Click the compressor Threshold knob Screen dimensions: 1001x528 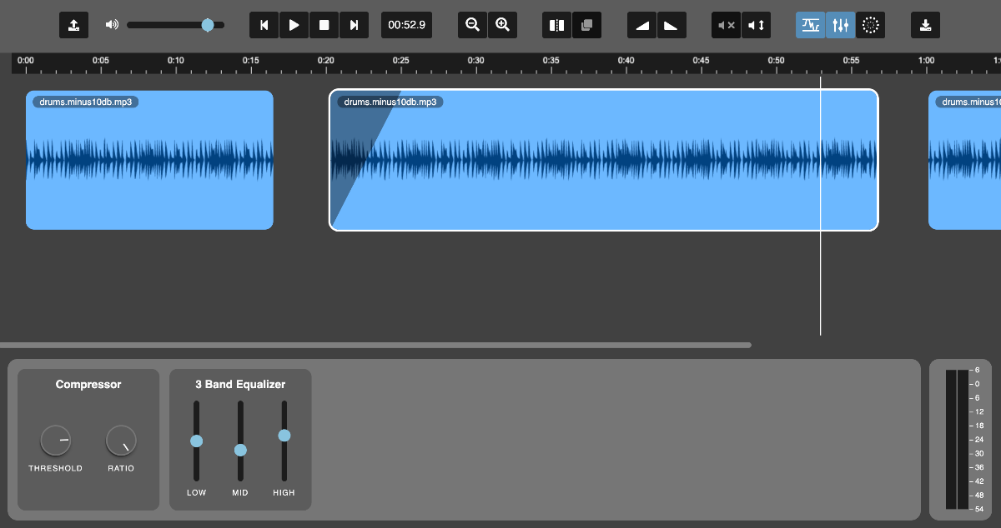click(x=56, y=441)
